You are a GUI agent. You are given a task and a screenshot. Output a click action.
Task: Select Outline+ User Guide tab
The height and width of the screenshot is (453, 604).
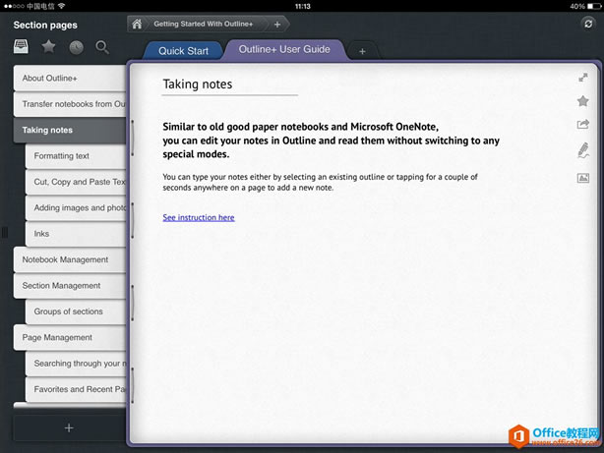click(284, 49)
